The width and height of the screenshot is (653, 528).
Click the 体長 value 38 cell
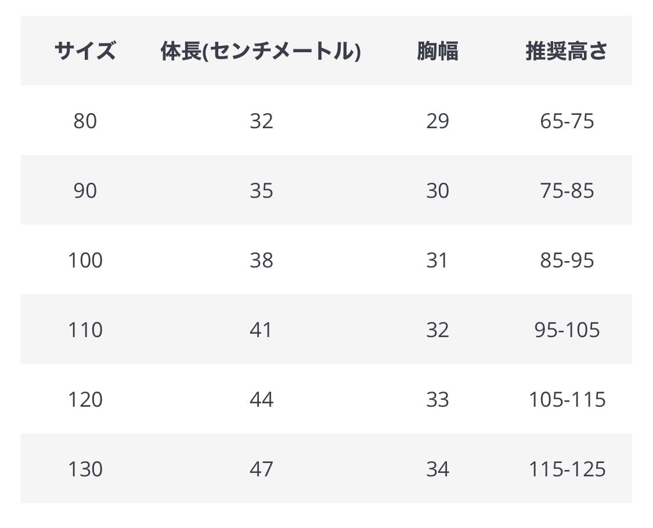click(261, 260)
